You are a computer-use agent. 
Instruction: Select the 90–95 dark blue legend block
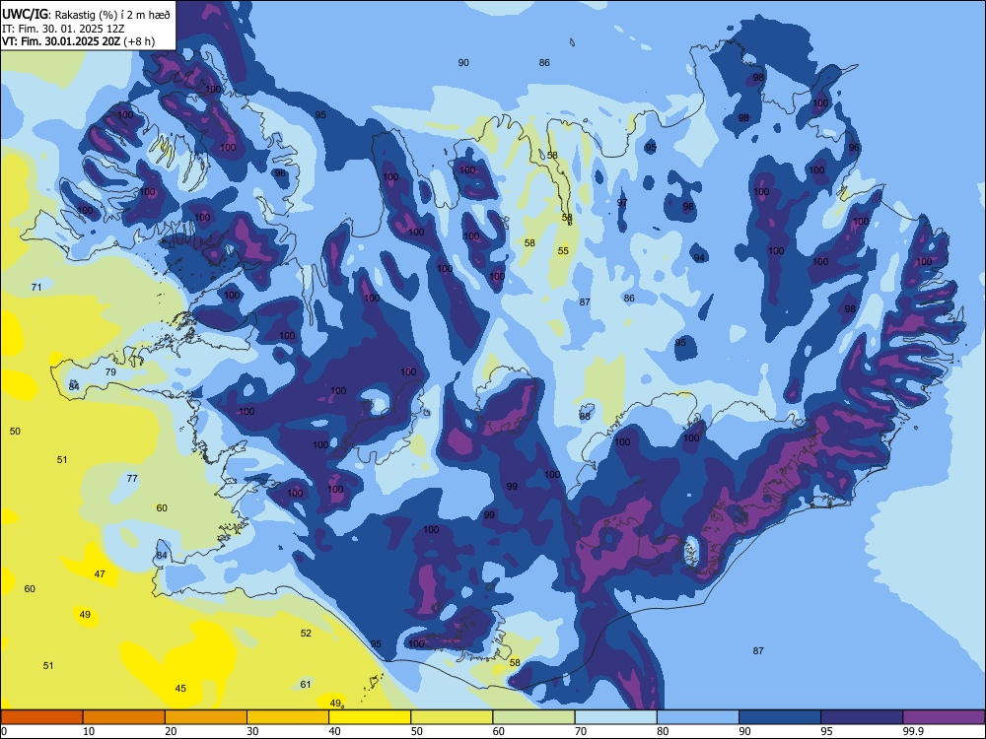pyautogui.click(x=780, y=717)
